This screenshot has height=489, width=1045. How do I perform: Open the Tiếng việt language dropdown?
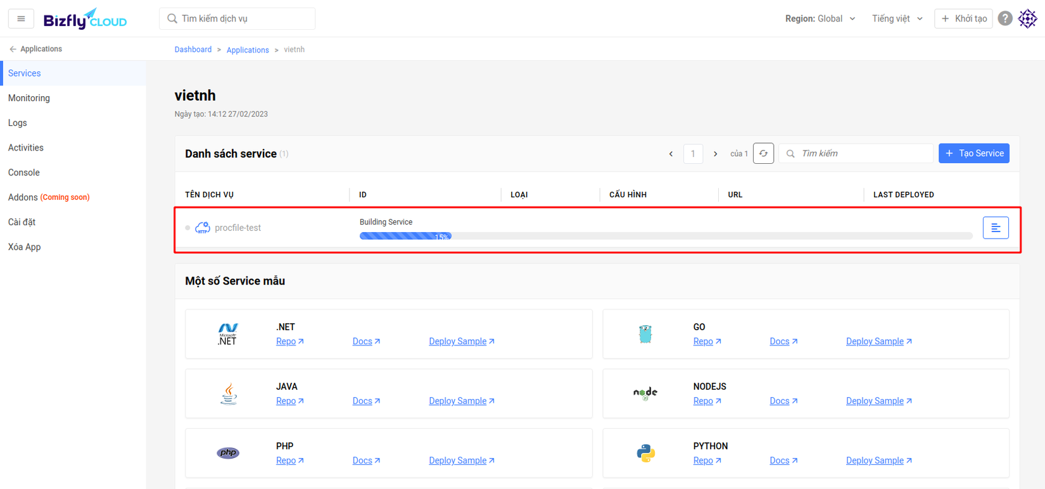click(x=897, y=18)
